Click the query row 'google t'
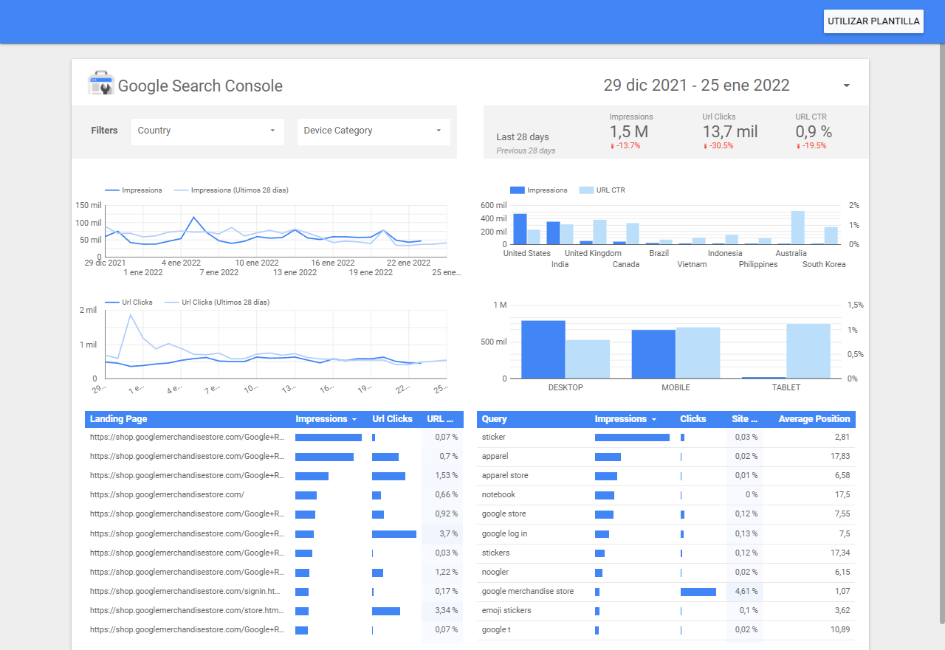This screenshot has height=650, width=945. tap(666, 630)
